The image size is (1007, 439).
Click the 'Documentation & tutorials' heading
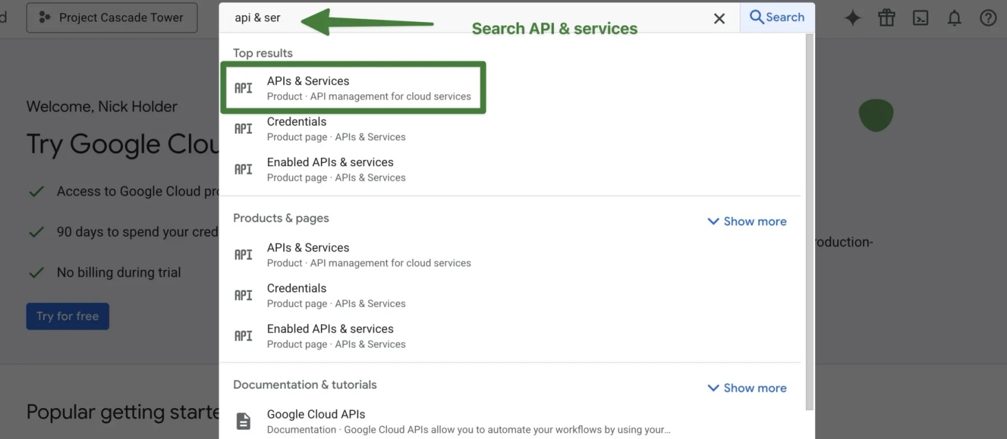coord(305,385)
